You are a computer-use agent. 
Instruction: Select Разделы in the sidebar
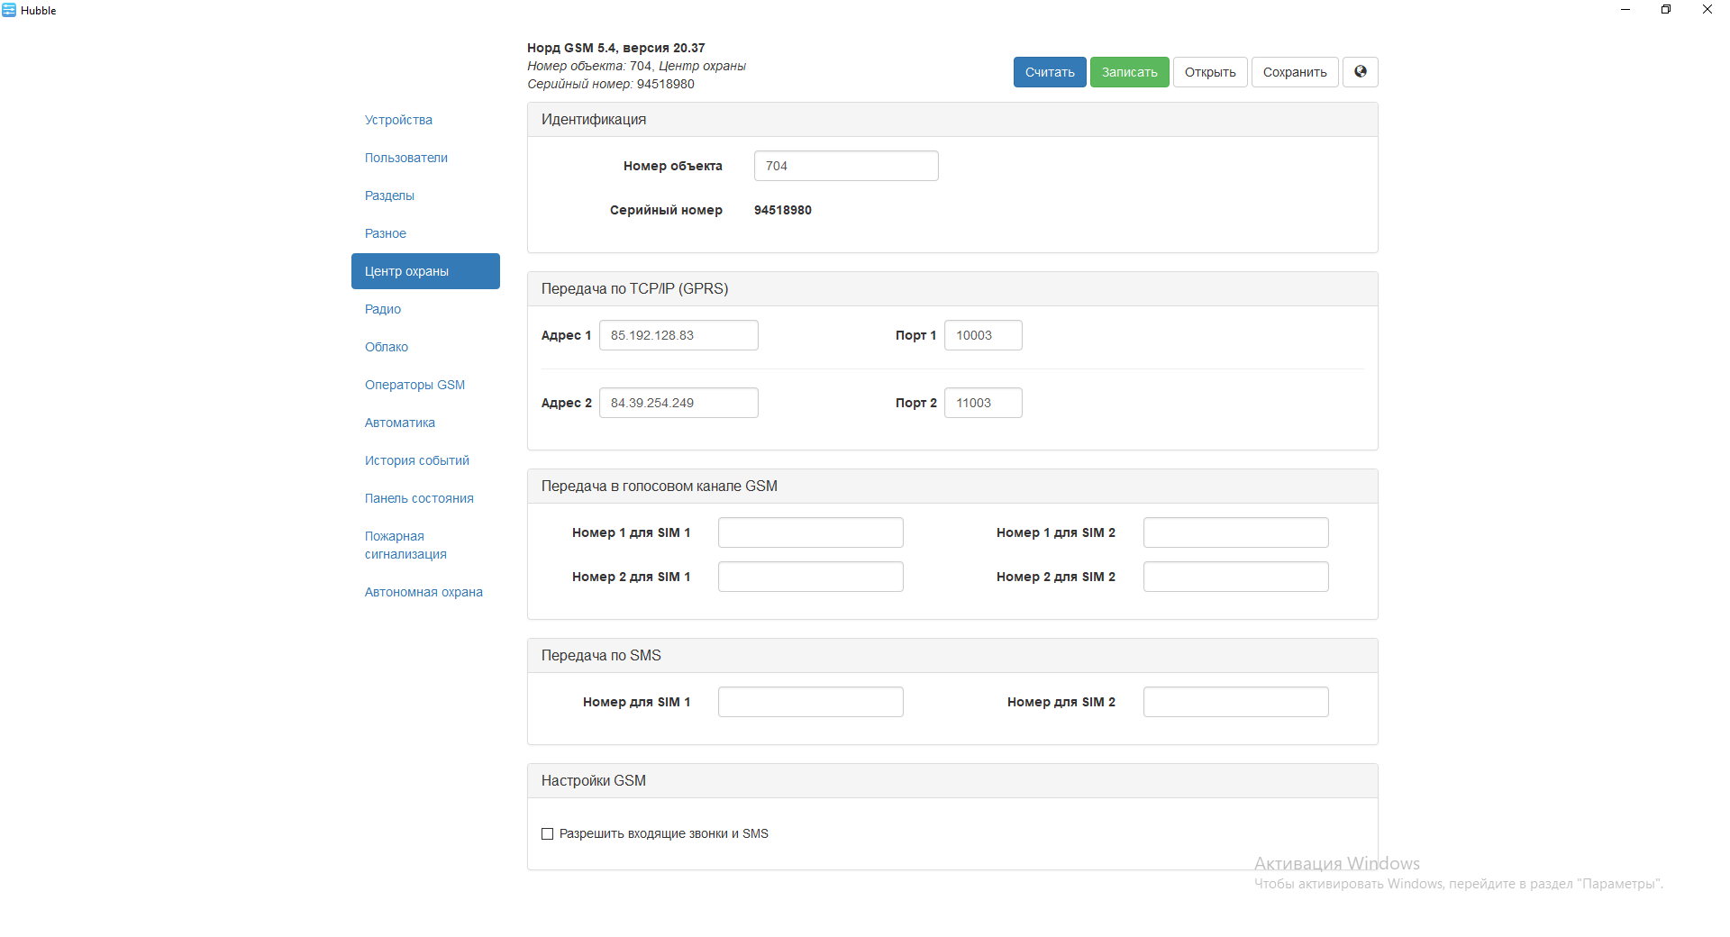pyautogui.click(x=389, y=196)
